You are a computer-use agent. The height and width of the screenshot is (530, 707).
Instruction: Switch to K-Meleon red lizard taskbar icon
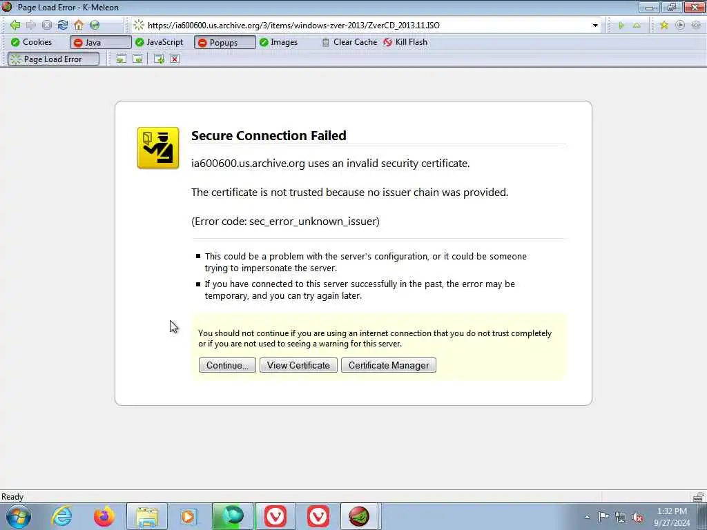(x=359, y=516)
